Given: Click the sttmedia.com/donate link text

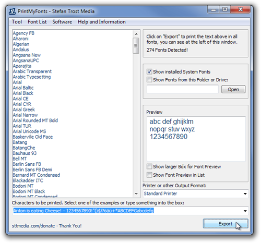Looking at the screenshot, I should 33,226.
